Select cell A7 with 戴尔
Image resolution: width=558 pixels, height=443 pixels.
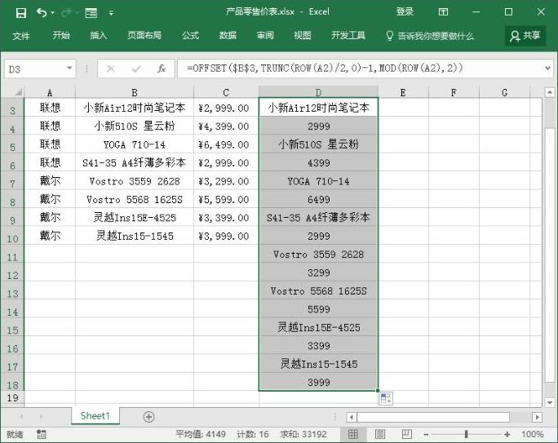click(x=50, y=181)
